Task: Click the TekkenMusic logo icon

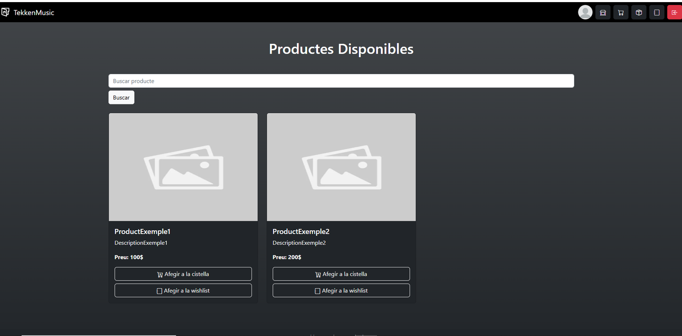Action: [x=5, y=12]
